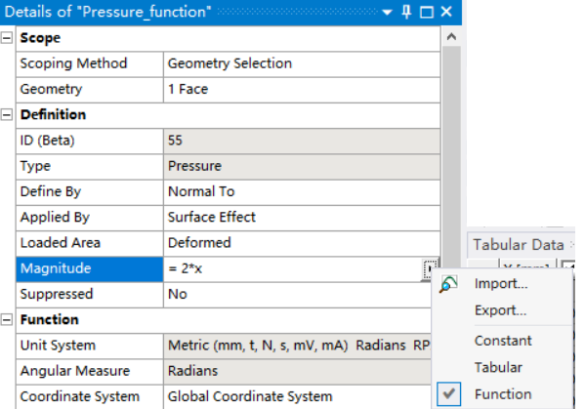Viewport: 585px width, 409px height.
Task: Maximize the Details panel
Action: 427,12
